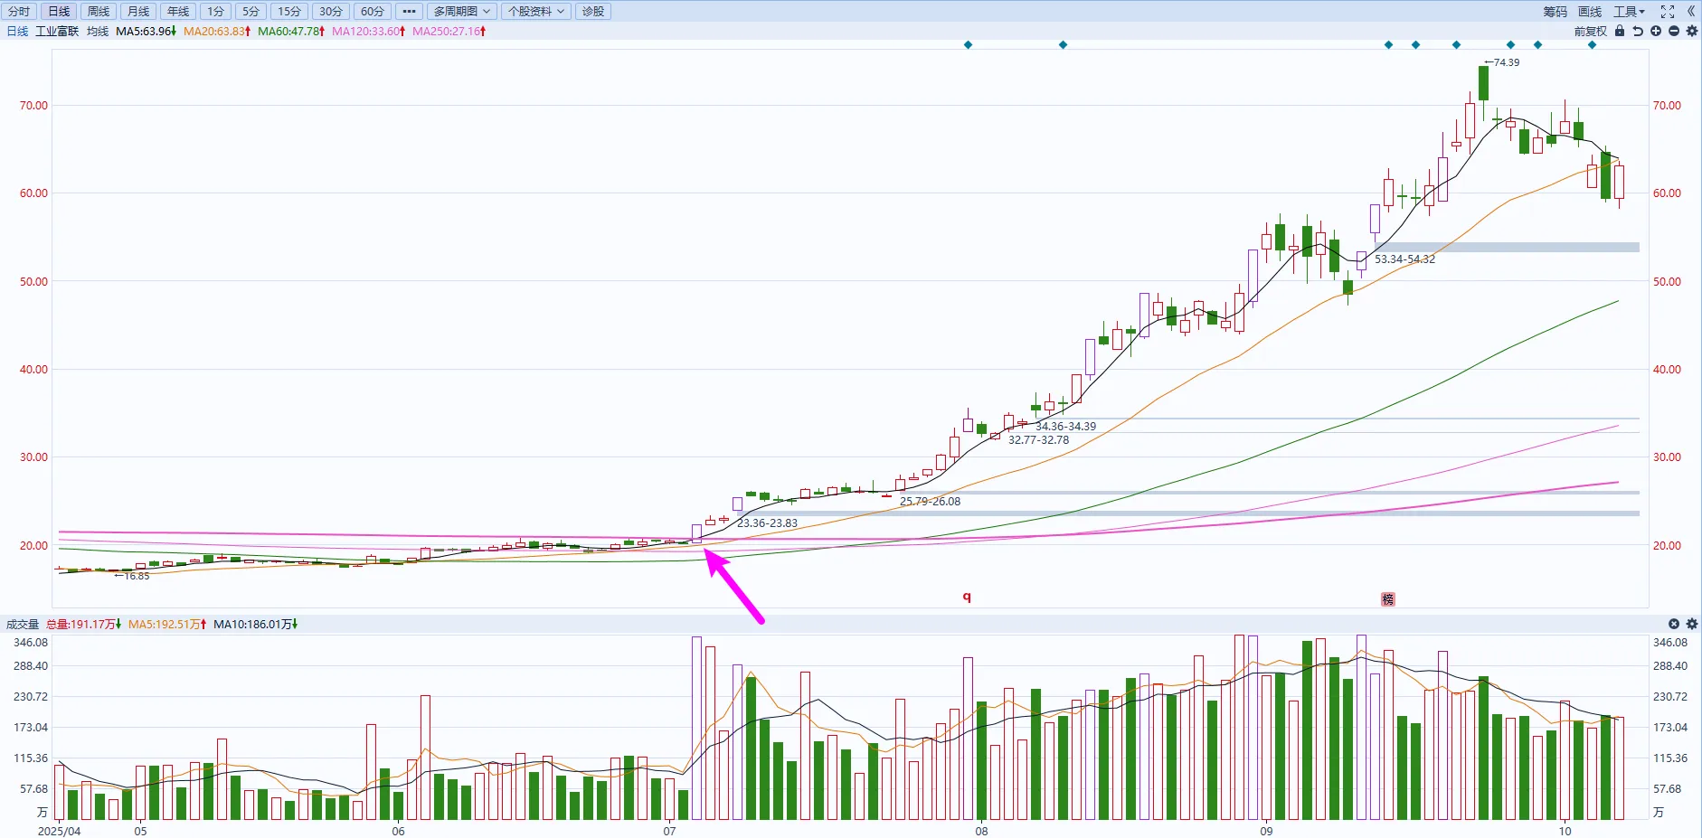The image size is (1702, 838).
Task: Switch to the 分时 intraday tab
Action: (19, 12)
